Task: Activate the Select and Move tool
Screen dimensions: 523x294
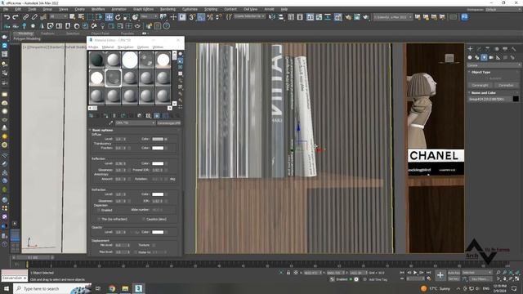Action: [x=109, y=17]
